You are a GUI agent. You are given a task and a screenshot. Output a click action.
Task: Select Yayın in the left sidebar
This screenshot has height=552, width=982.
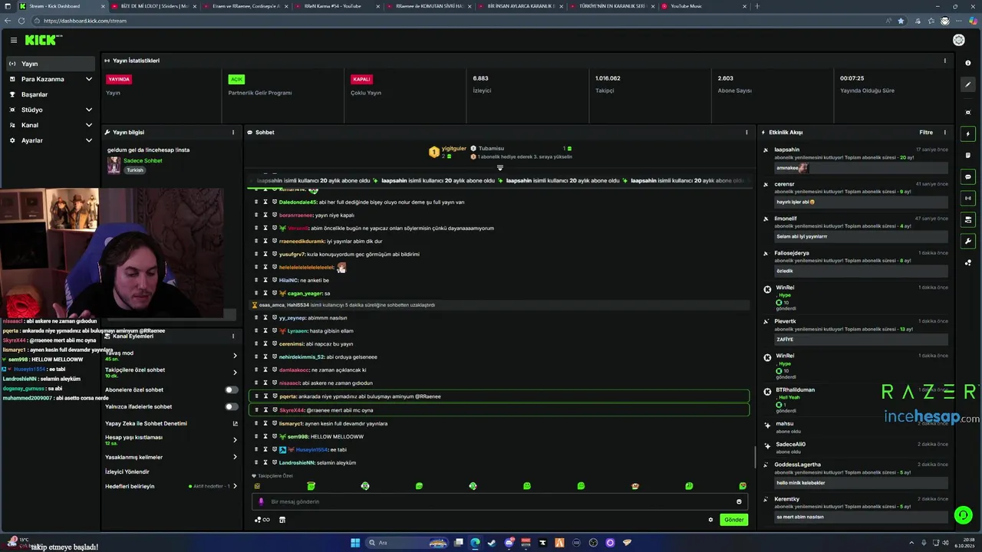[51, 64]
